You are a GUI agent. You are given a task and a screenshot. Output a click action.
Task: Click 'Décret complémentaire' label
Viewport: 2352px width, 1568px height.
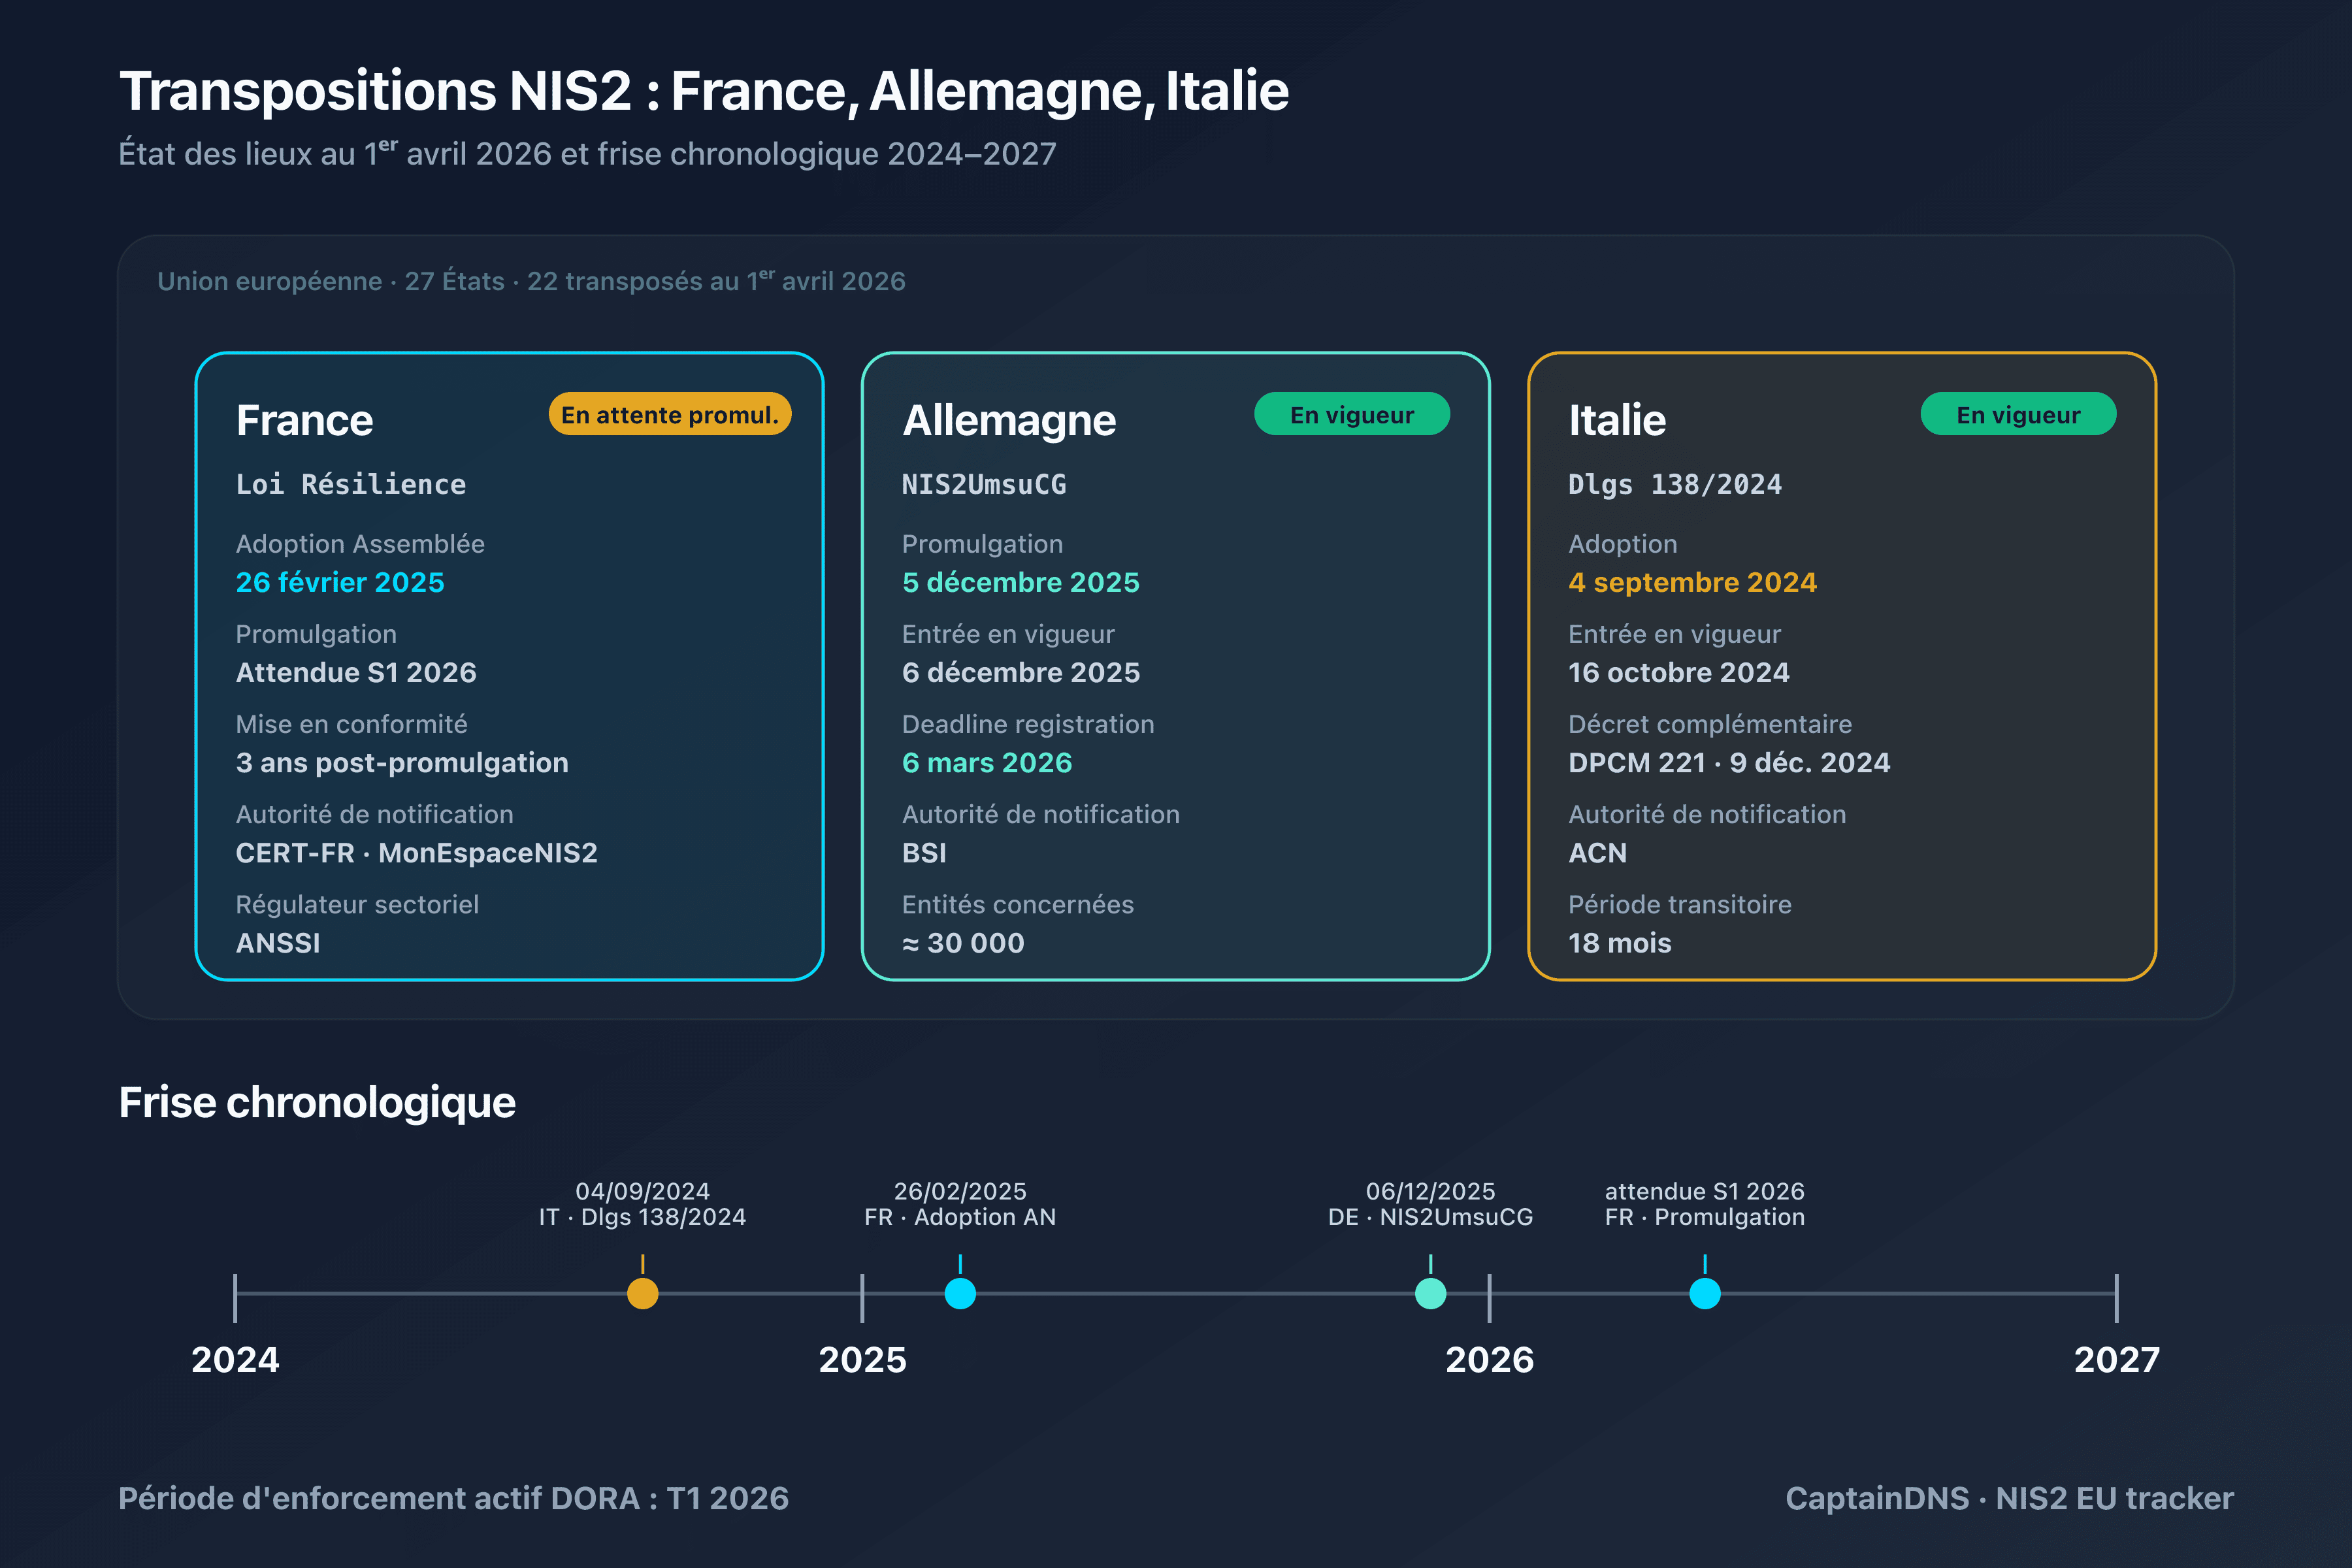1710,724
